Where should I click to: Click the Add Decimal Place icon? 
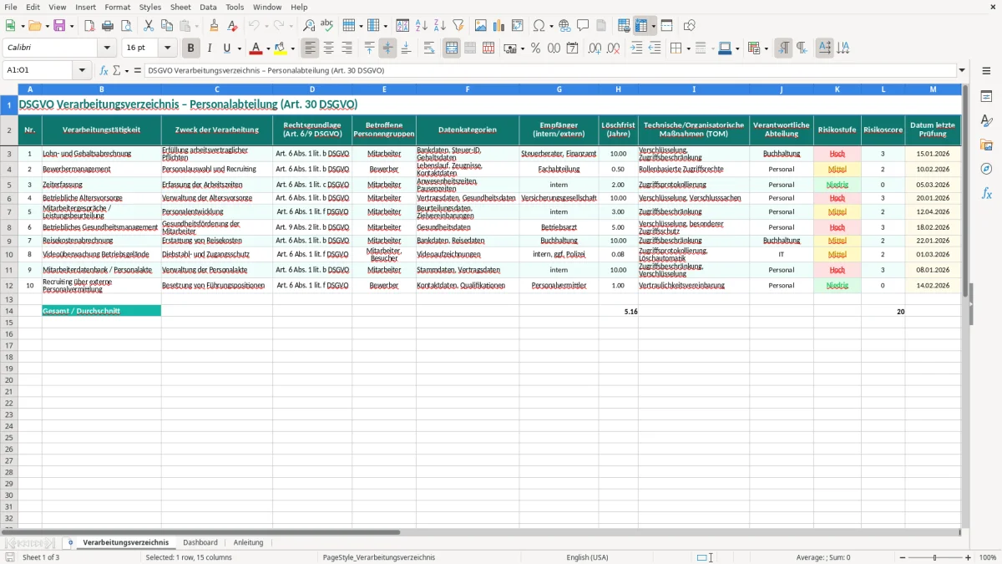click(595, 48)
